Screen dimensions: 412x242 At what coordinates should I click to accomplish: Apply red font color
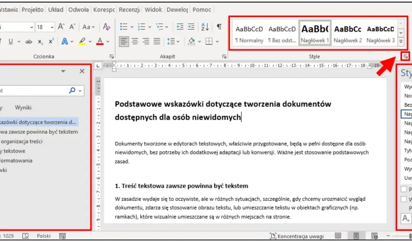[x=100, y=41]
